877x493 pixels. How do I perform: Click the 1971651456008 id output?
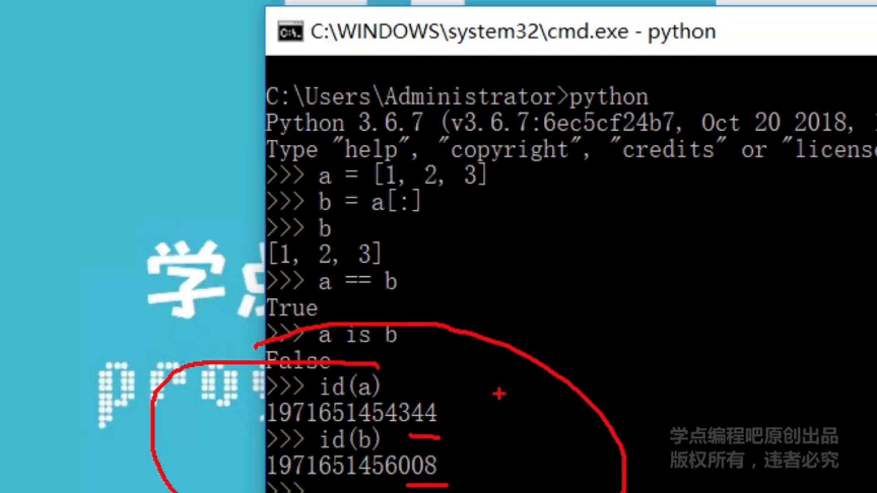coord(352,465)
